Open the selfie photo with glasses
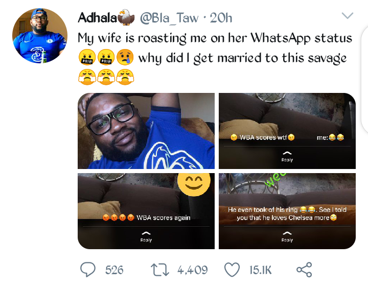Viewport: 368px width, 289px height. pos(146,131)
